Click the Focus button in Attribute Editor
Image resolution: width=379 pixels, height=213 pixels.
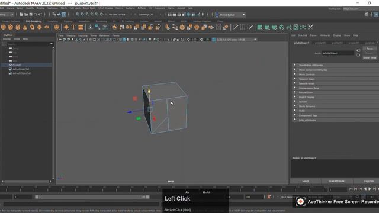[370, 49]
